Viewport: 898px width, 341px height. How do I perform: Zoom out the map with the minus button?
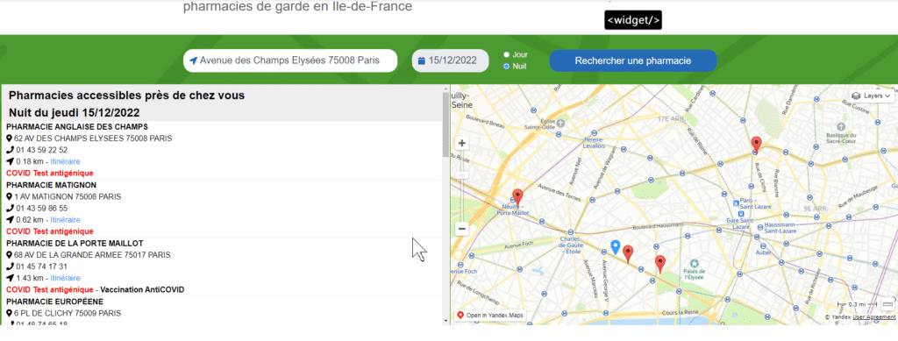(462, 229)
